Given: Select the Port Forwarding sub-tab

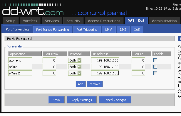Looking at the screenshot, I should click(x=17, y=29).
